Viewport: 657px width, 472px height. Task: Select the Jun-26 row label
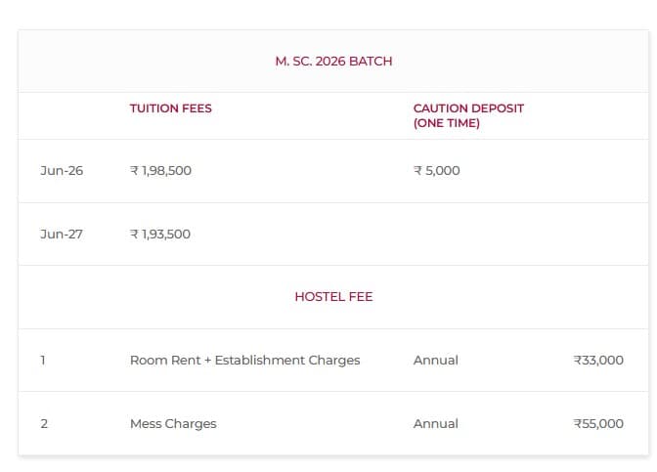click(x=62, y=170)
